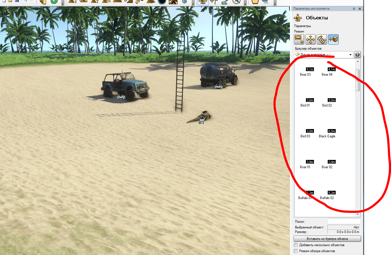
Task: Focus the Поиск search field
Action: [344, 221]
